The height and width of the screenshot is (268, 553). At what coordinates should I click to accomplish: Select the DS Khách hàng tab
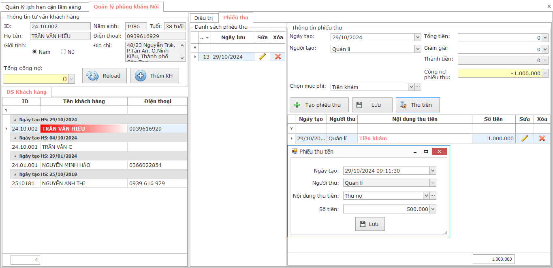tap(27, 92)
